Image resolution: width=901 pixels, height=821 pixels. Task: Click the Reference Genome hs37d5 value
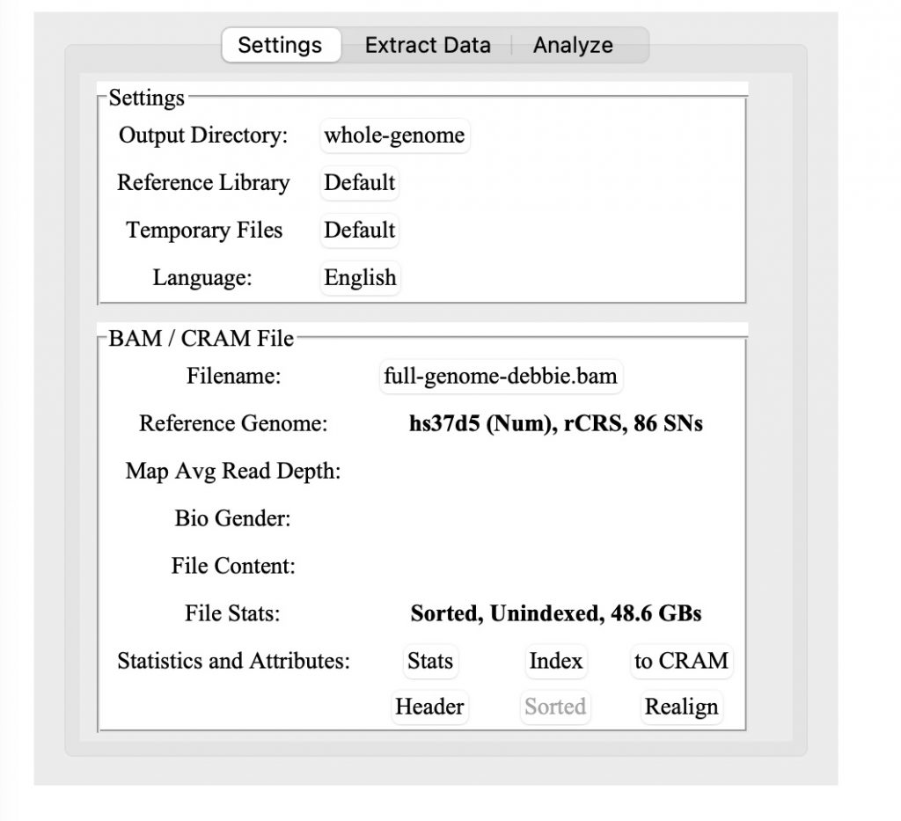click(x=556, y=423)
